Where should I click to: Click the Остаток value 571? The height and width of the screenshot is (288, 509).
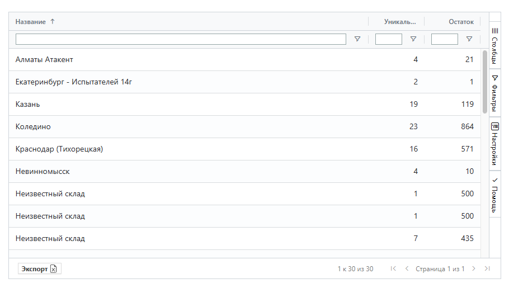[467, 149]
